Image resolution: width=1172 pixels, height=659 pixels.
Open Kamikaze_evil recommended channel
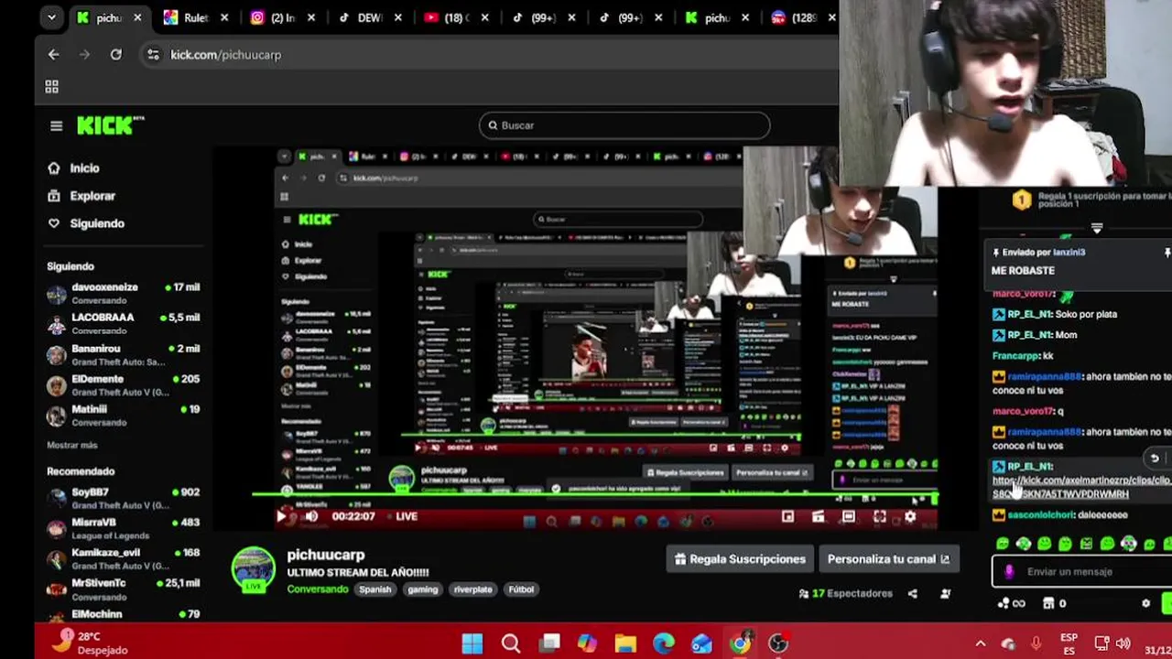tap(123, 559)
